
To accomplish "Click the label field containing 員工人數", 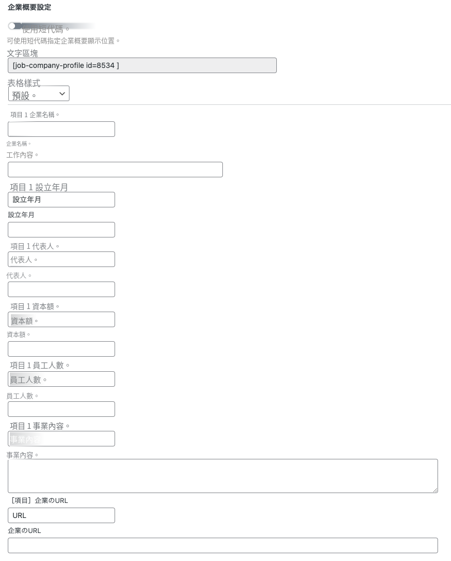I will pyautogui.click(x=61, y=379).
